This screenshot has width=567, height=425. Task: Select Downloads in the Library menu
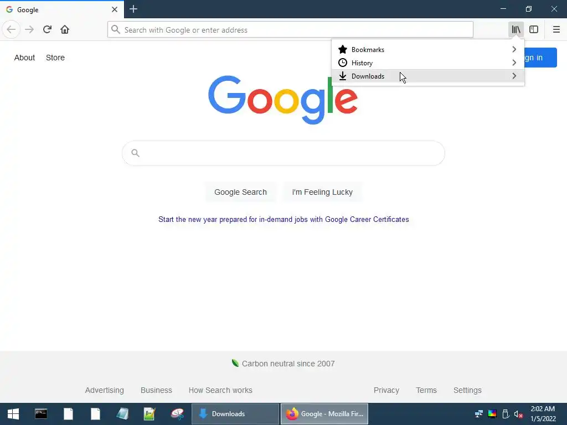(x=428, y=76)
